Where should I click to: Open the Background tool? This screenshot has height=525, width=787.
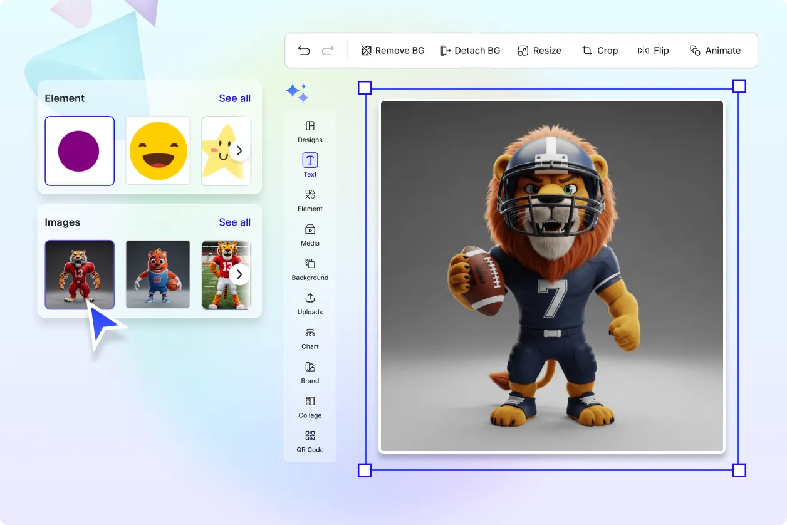point(310,269)
